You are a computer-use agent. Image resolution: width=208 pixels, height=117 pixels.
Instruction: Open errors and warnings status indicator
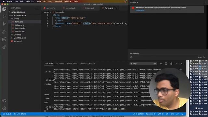(7, 114)
